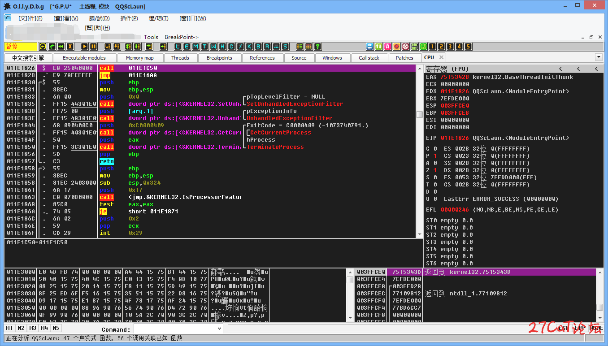Open the [查][看](V) view menu
Screen dimensions: 608x346
[x=66, y=18]
